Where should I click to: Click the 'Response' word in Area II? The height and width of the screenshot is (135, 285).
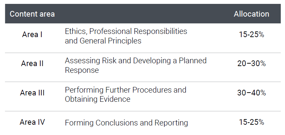(x=82, y=70)
